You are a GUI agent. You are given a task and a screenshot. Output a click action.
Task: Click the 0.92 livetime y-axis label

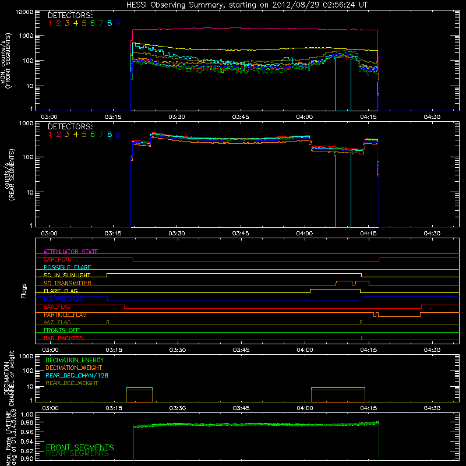coord(27,451)
